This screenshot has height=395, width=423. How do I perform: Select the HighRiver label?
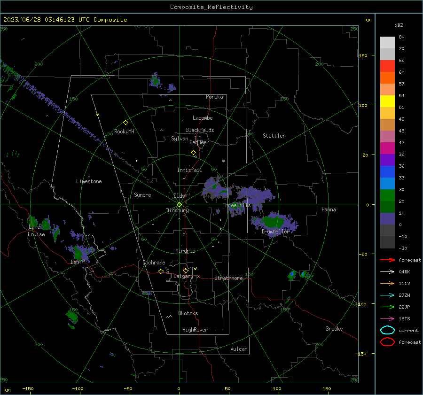(195, 330)
